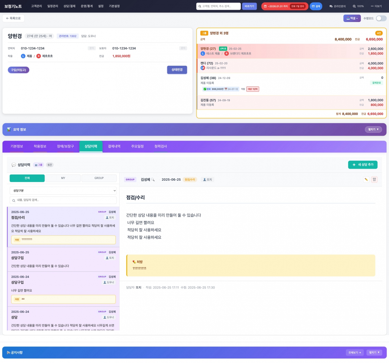Switch to the 결제내역 tab
This screenshot has height=363, width=389.
pyautogui.click(x=114, y=146)
